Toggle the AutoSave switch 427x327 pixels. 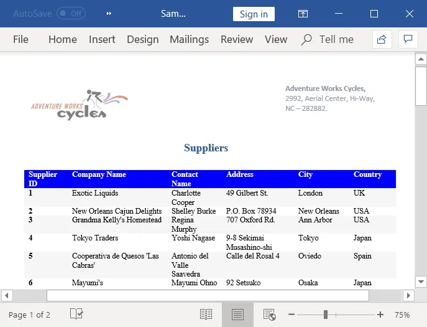point(71,13)
